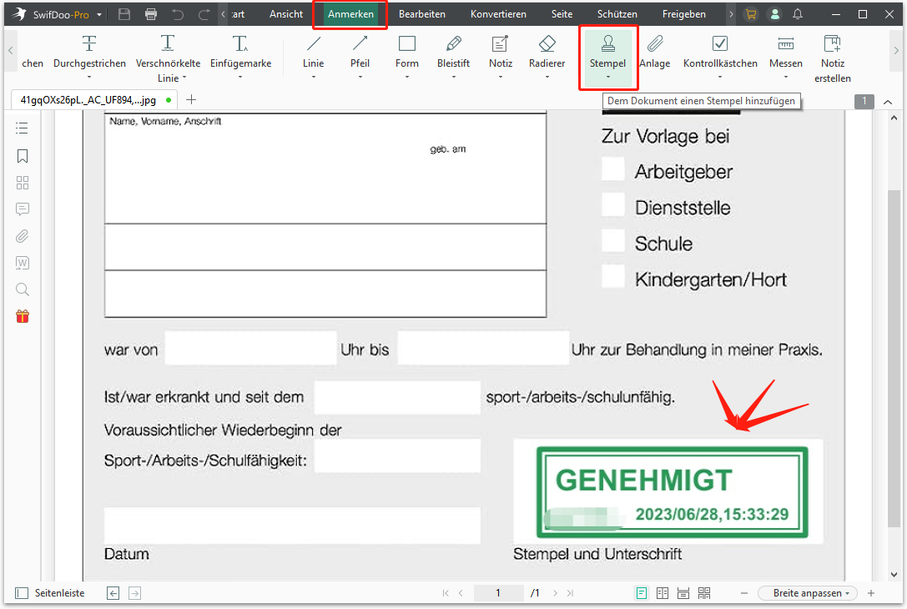Select the Stempel tool

pos(607,53)
